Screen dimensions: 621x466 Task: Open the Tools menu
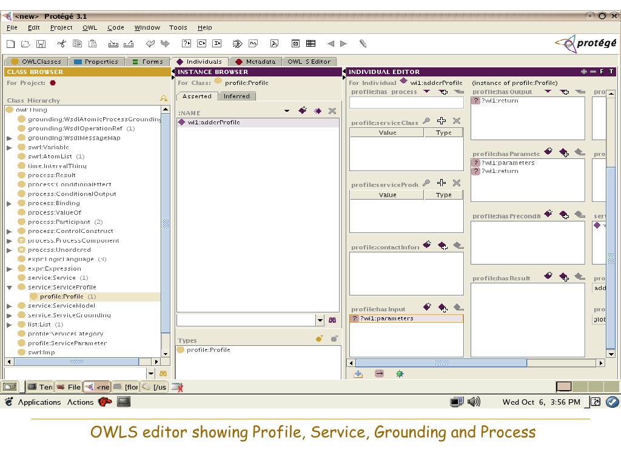tap(178, 27)
